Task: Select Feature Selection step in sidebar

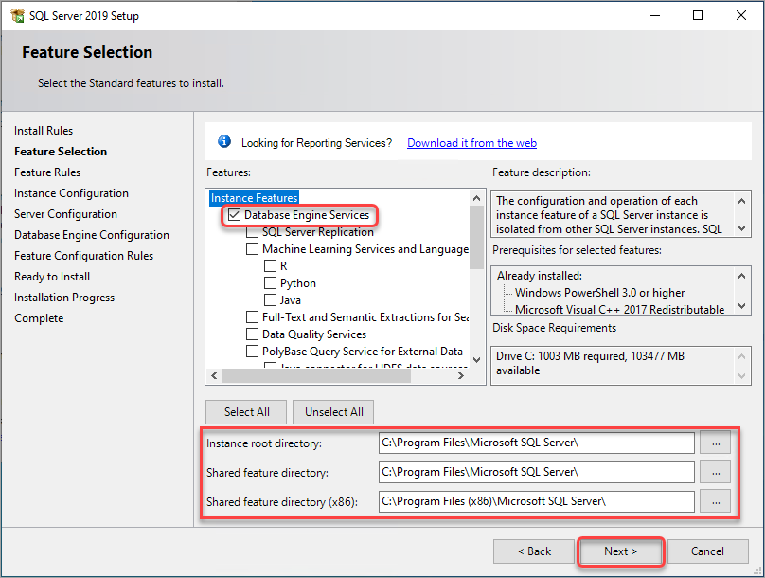Action: 61,152
